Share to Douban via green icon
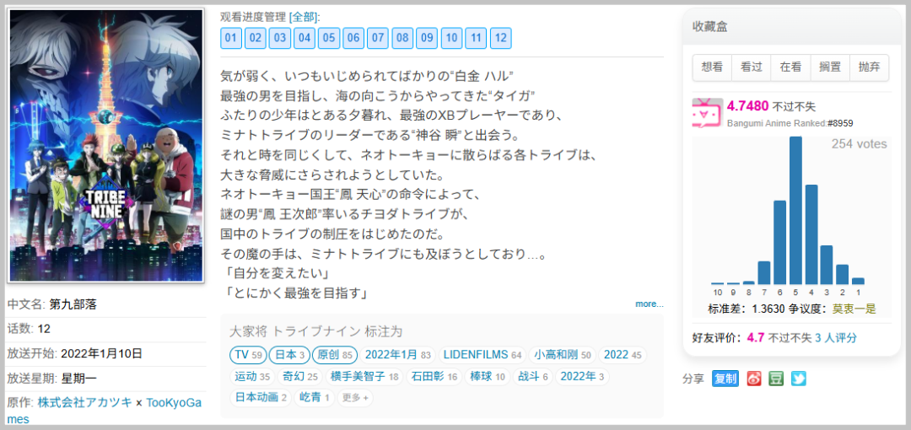 776,379
